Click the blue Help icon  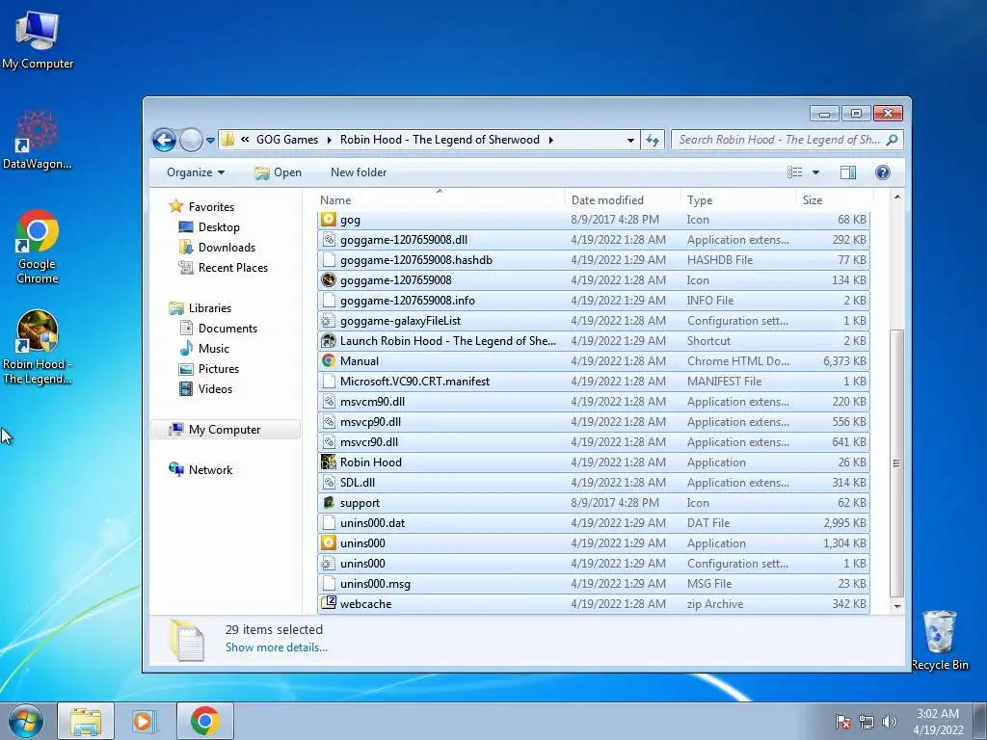pos(883,172)
